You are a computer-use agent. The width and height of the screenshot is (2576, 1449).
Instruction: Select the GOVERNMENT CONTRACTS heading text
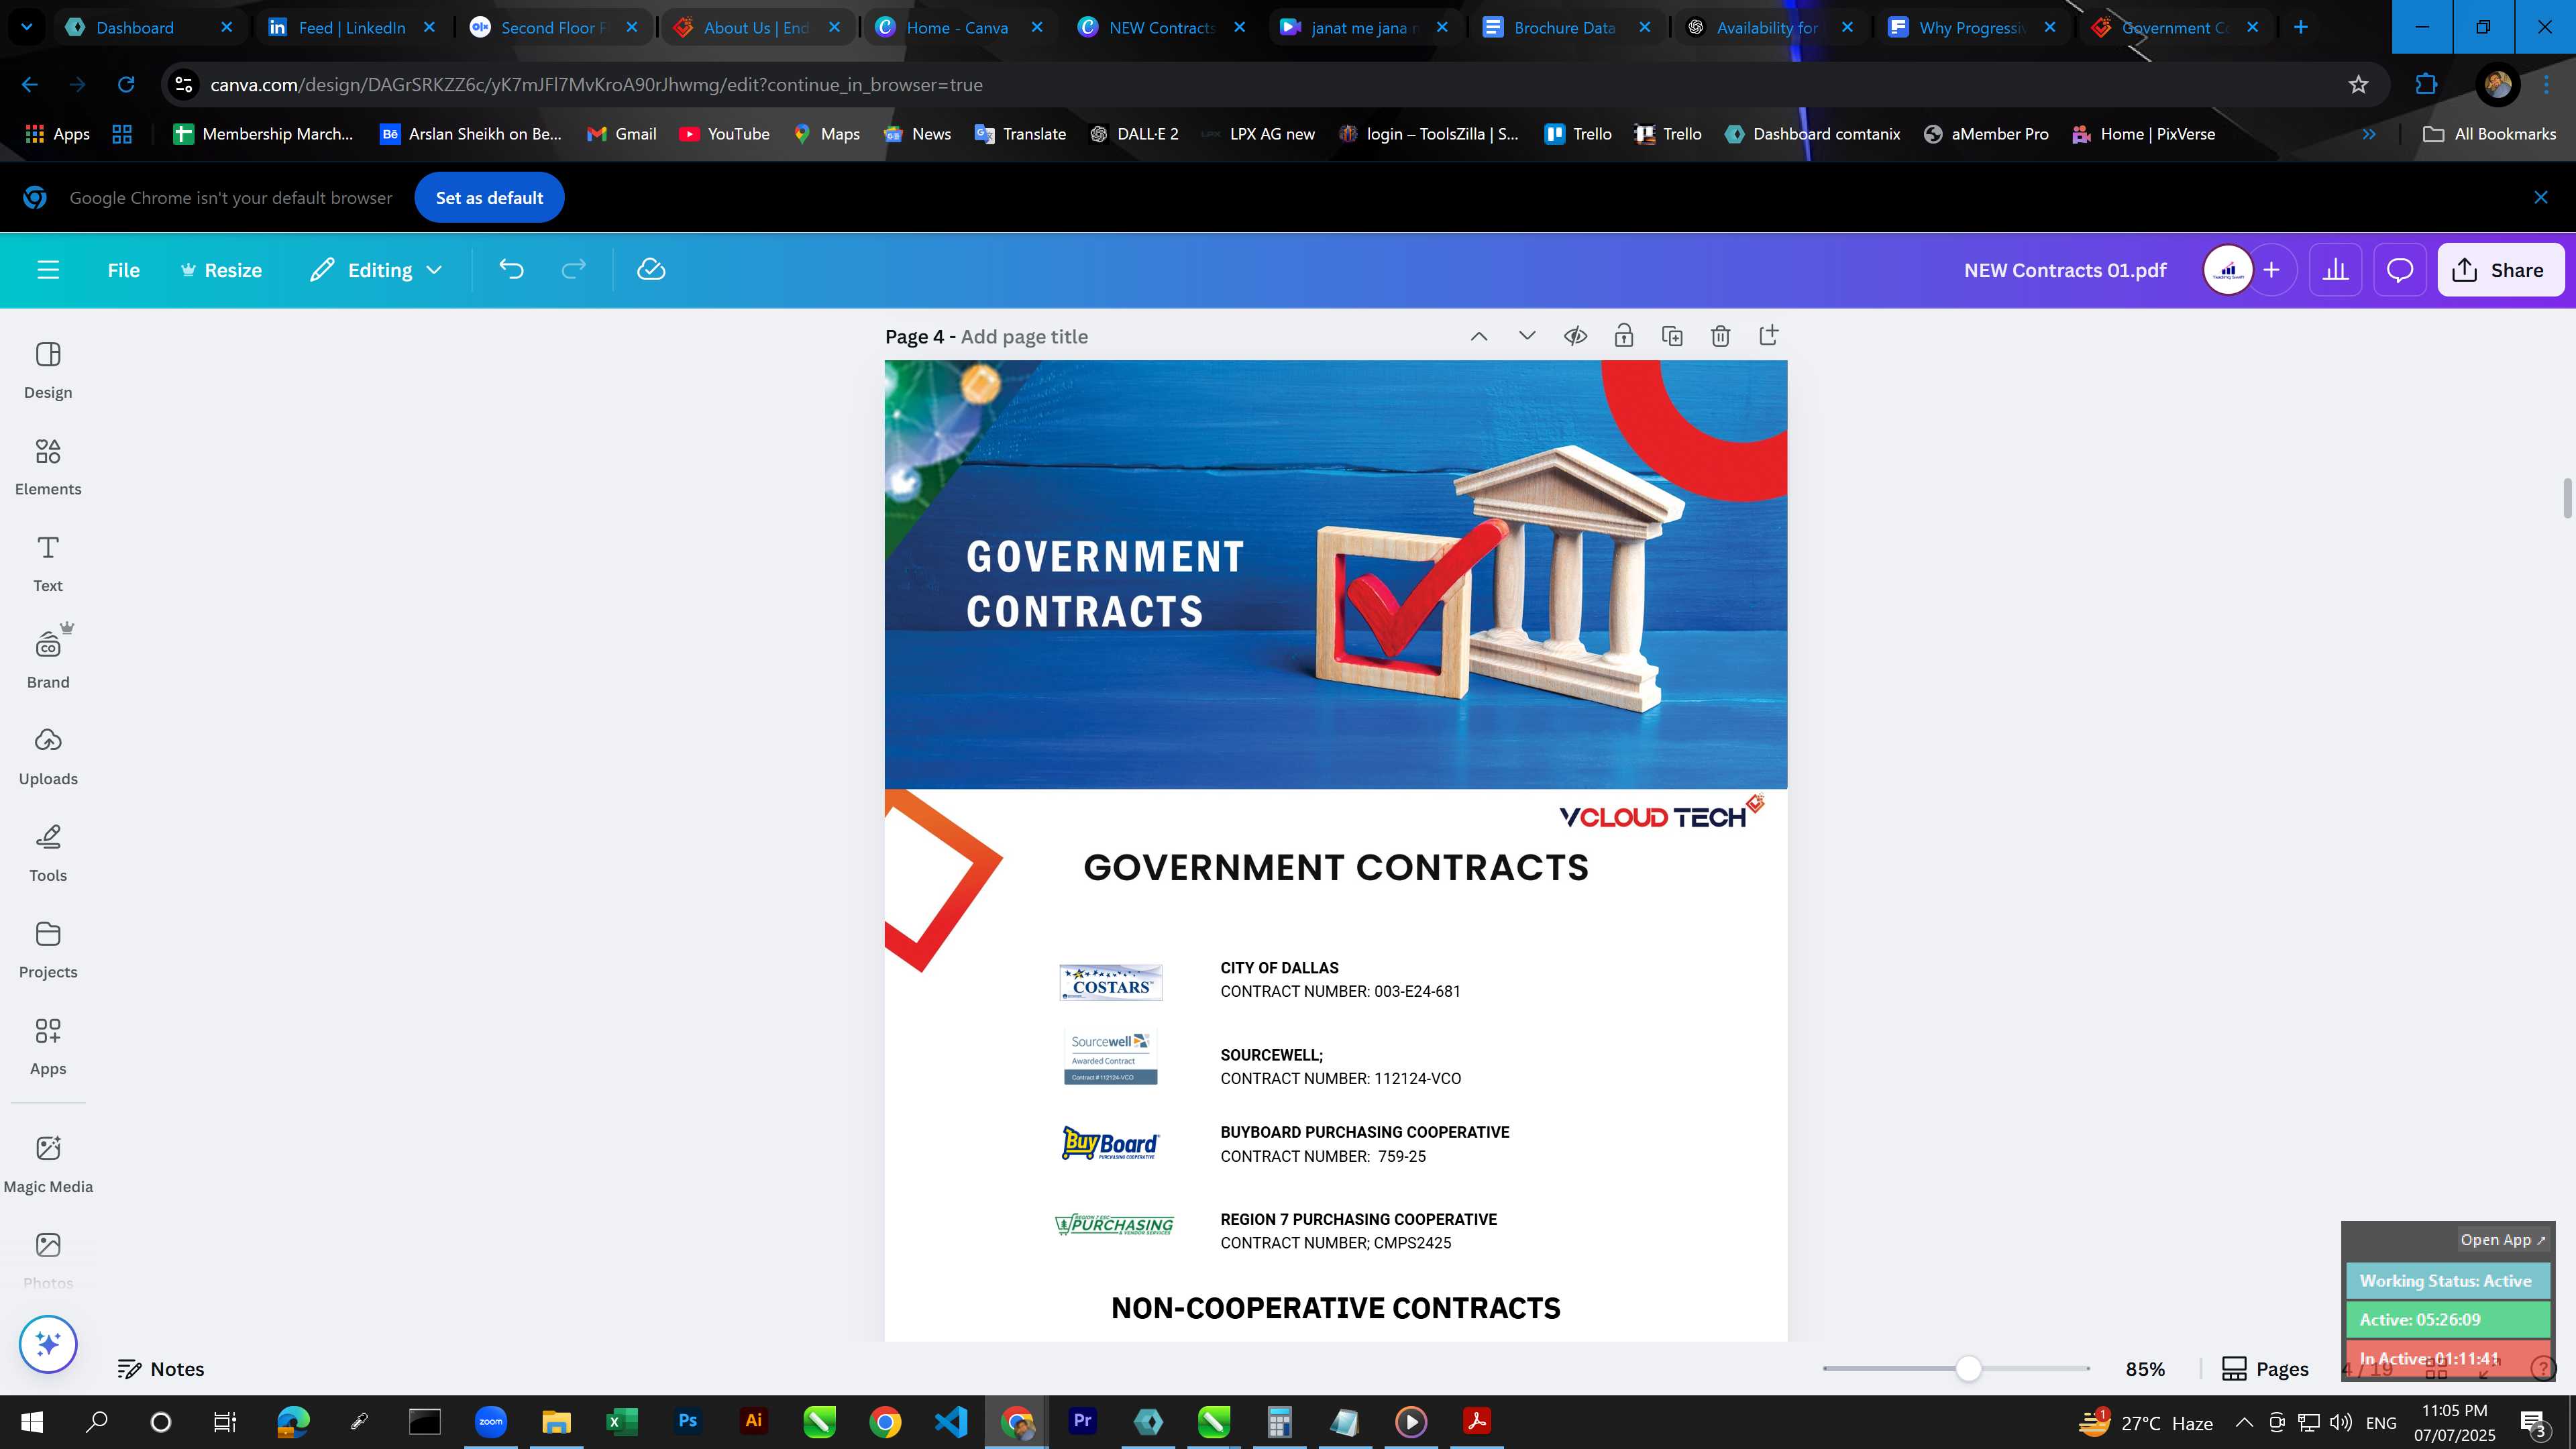1336,868
